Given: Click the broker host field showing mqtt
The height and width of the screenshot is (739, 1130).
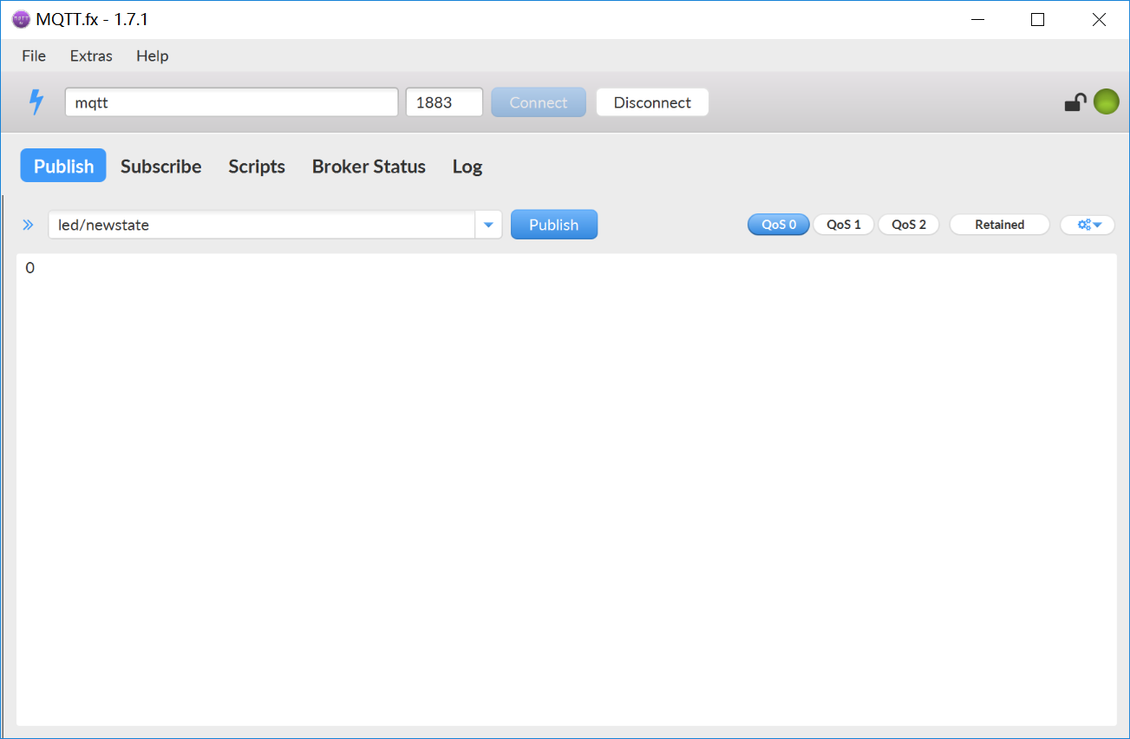Looking at the screenshot, I should point(232,102).
